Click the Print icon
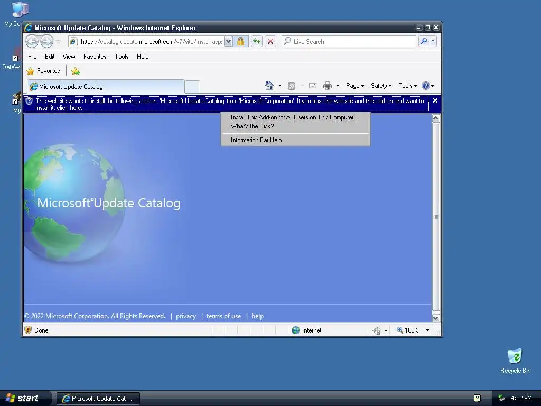The width and height of the screenshot is (541, 406). (328, 86)
